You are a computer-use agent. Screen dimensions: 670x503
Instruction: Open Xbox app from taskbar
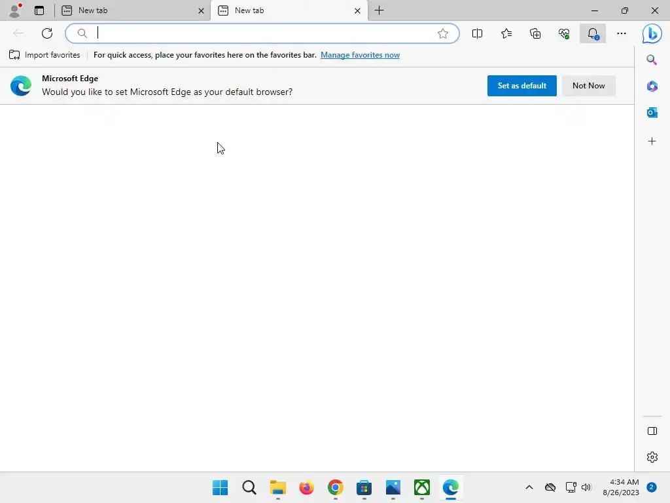coord(422,487)
